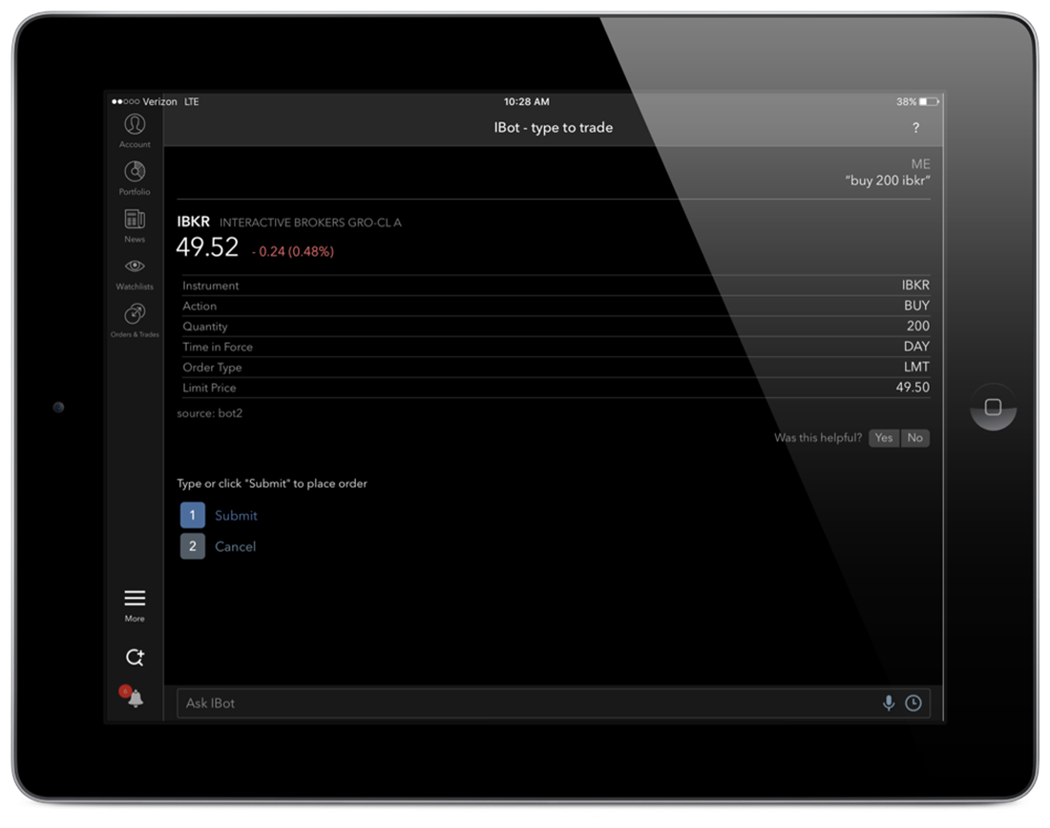Open the More hamburger menu
Viewport: 1050px width, 828px height.
[x=135, y=605]
